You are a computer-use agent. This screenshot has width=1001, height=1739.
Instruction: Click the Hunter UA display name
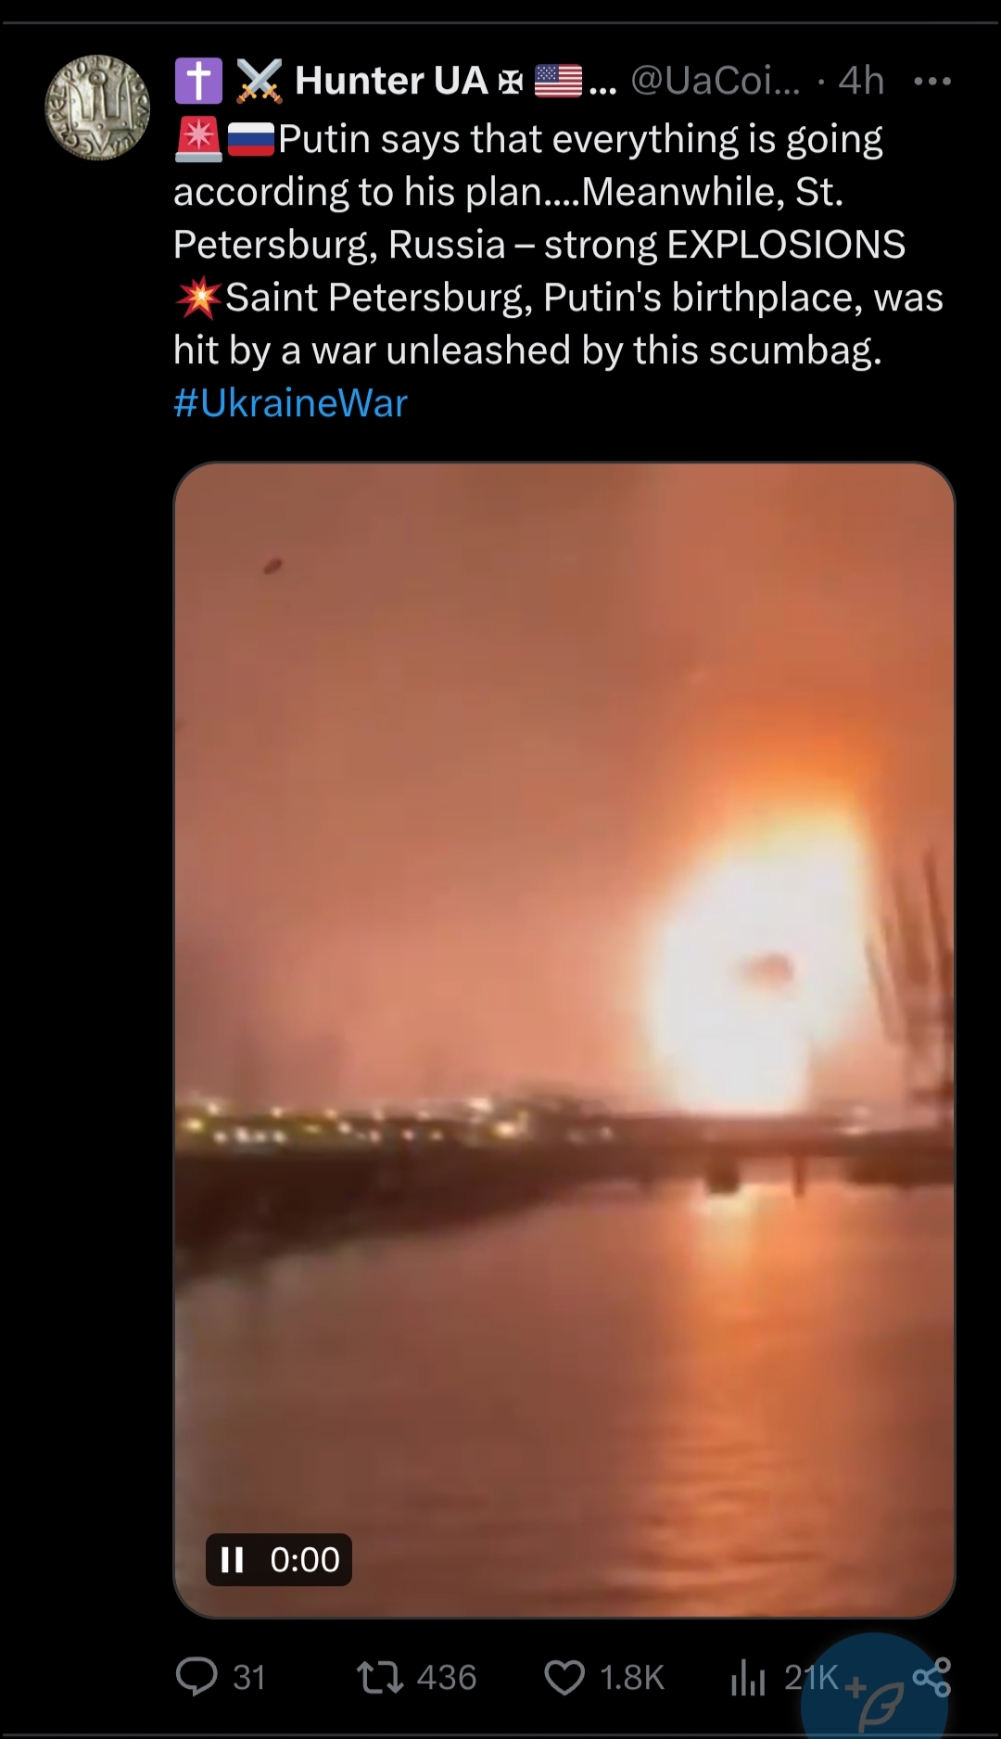391,81
